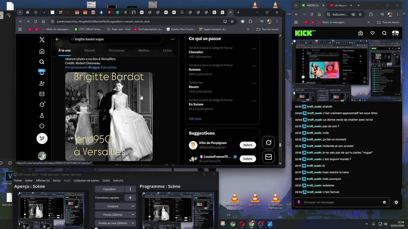Screen dimensions: 408x229
Task: Open options for Chevalier trend
Action: point(254,49)
